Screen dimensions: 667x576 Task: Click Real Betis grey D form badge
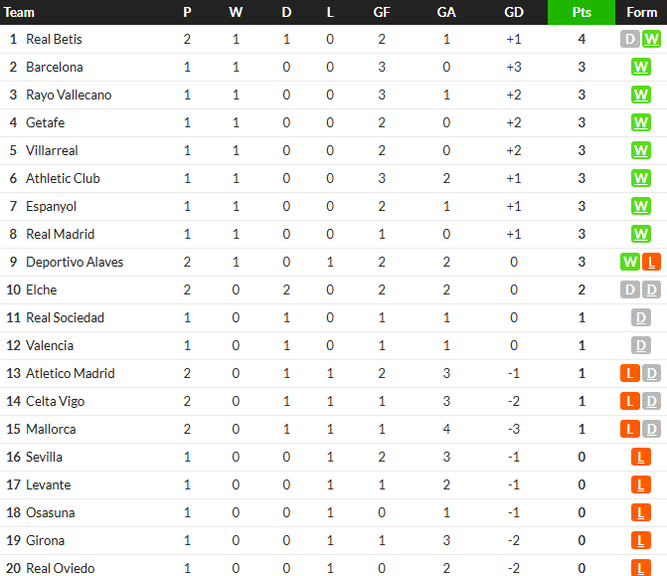[630, 39]
